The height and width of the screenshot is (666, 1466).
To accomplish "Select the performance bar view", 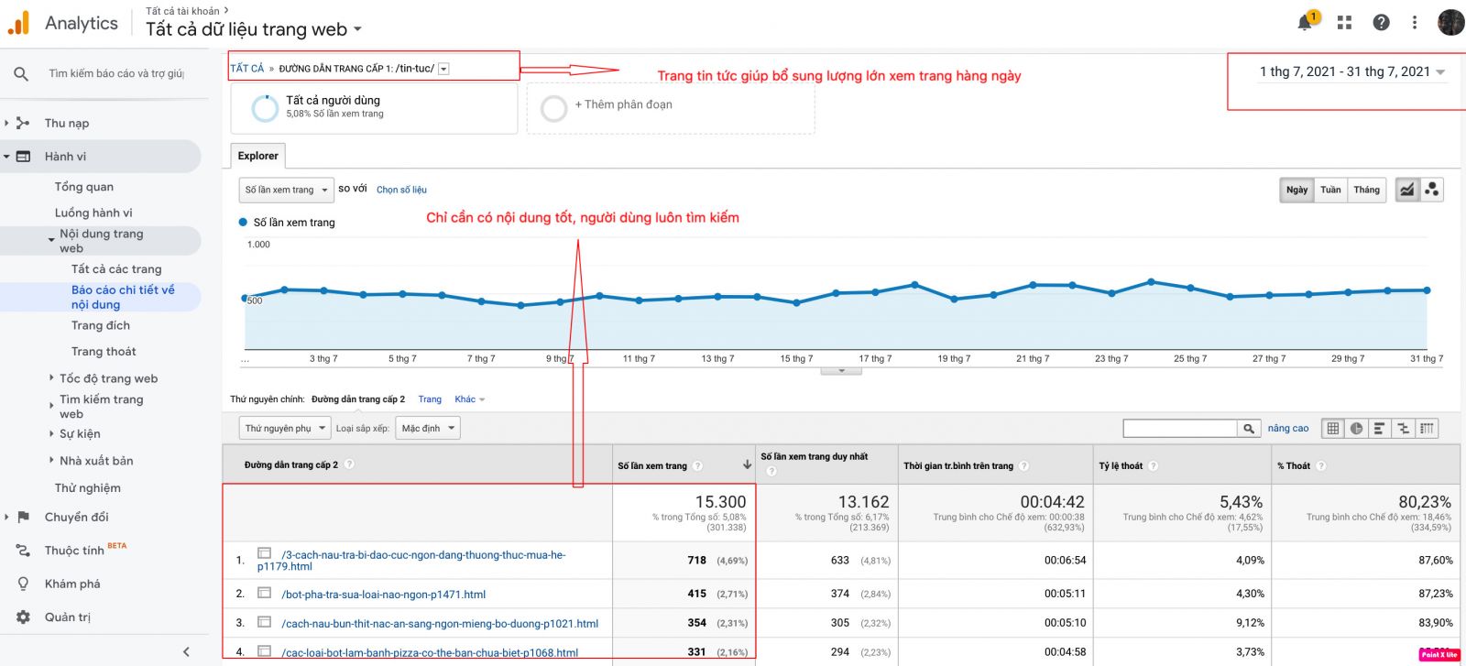I will click(1379, 428).
